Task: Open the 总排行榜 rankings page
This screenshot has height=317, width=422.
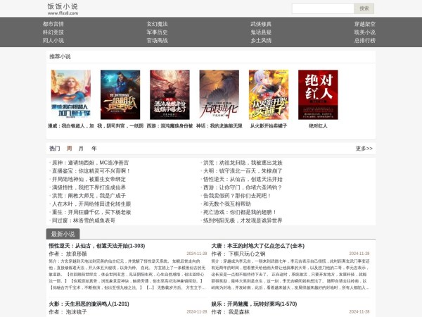Action: coord(364,40)
